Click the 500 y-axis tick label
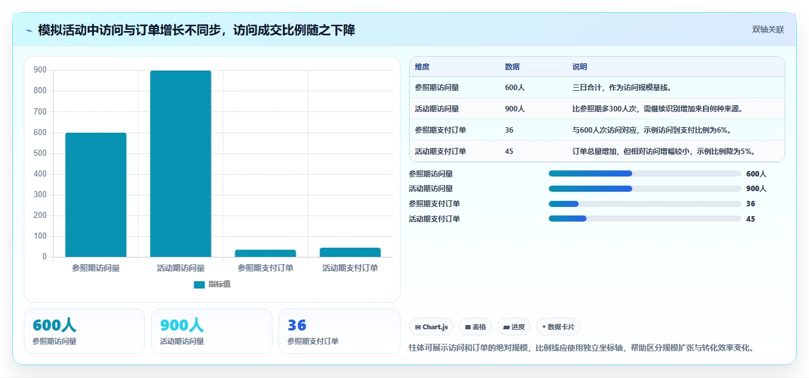 tap(40, 153)
